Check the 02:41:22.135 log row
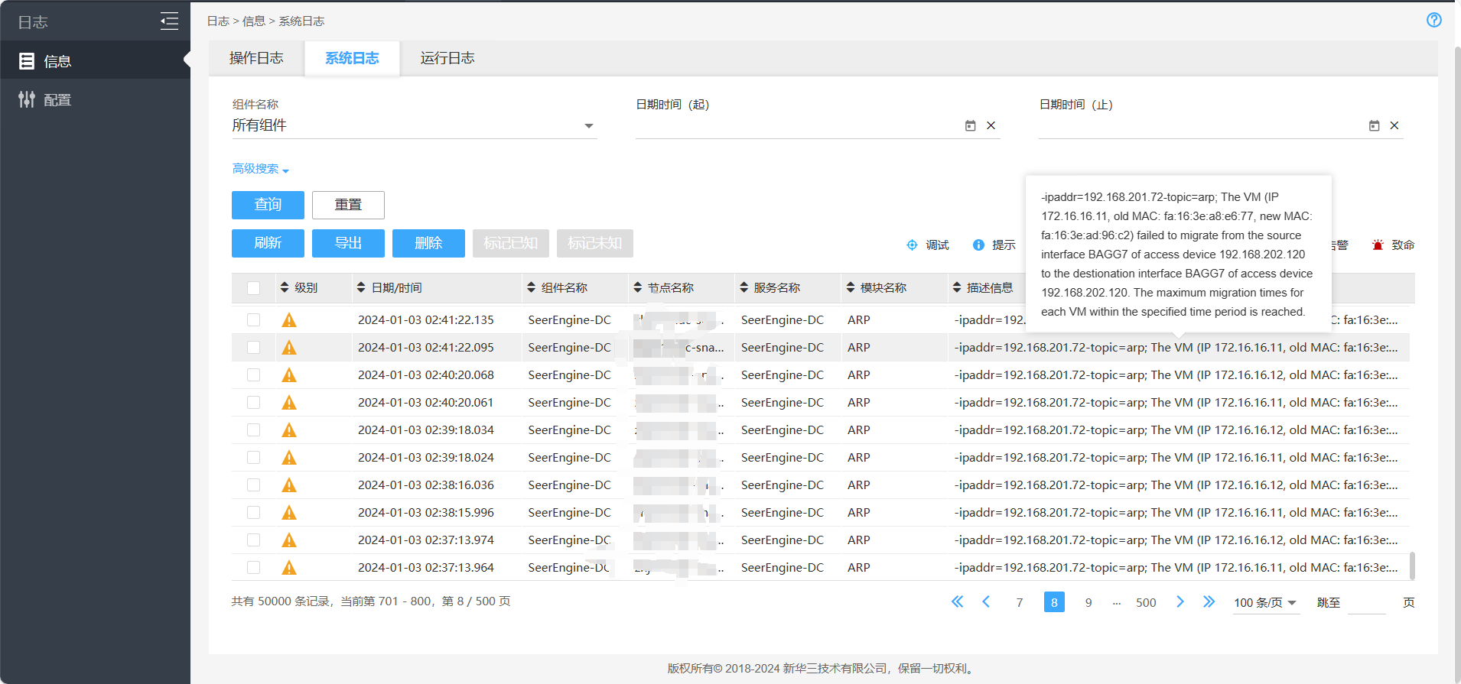The image size is (1461, 684). click(253, 320)
